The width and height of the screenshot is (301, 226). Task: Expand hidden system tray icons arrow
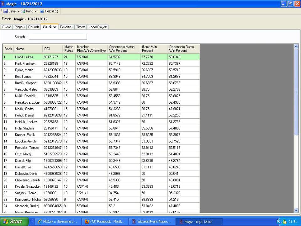(x=278, y=222)
